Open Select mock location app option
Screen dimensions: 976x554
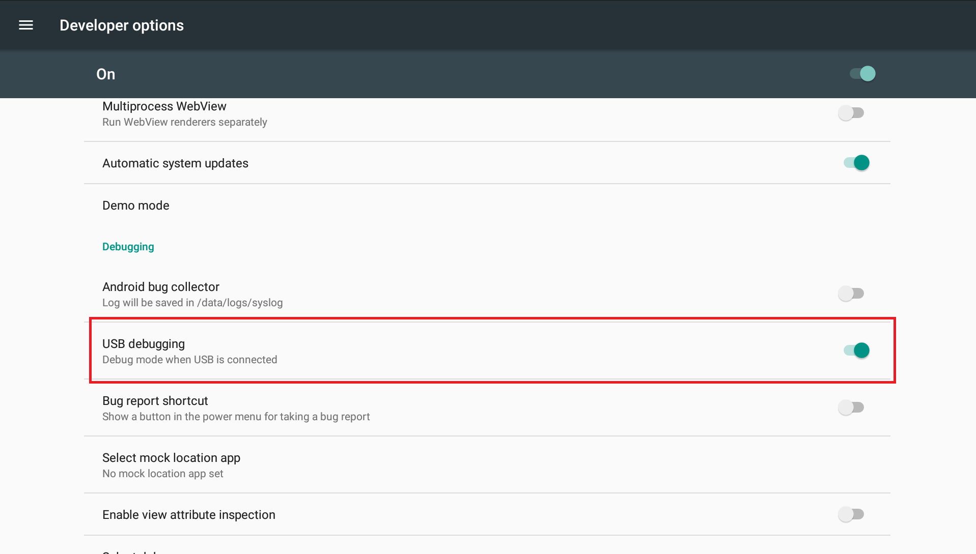tap(171, 458)
